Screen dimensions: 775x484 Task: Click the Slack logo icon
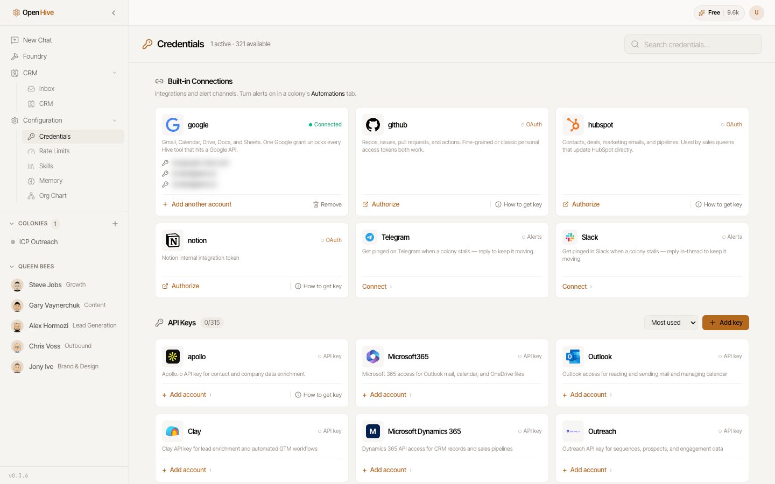click(570, 237)
